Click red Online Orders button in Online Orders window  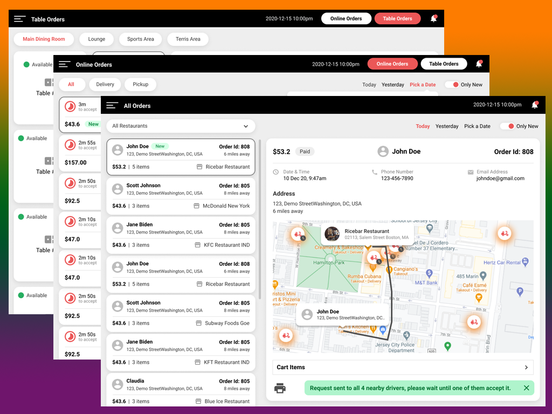(x=392, y=64)
